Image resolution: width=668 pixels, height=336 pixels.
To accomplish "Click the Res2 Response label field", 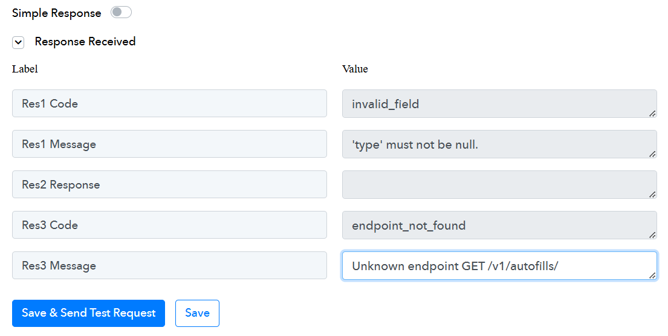I will pyautogui.click(x=169, y=184).
